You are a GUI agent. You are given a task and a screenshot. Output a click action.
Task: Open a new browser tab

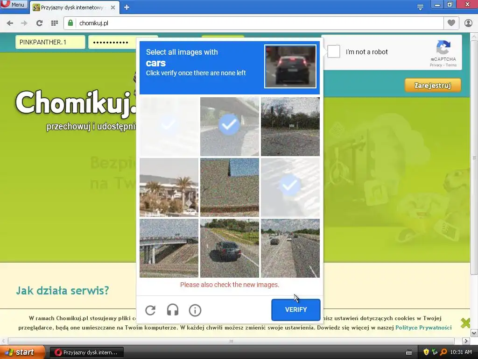pyautogui.click(x=127, y=7)
